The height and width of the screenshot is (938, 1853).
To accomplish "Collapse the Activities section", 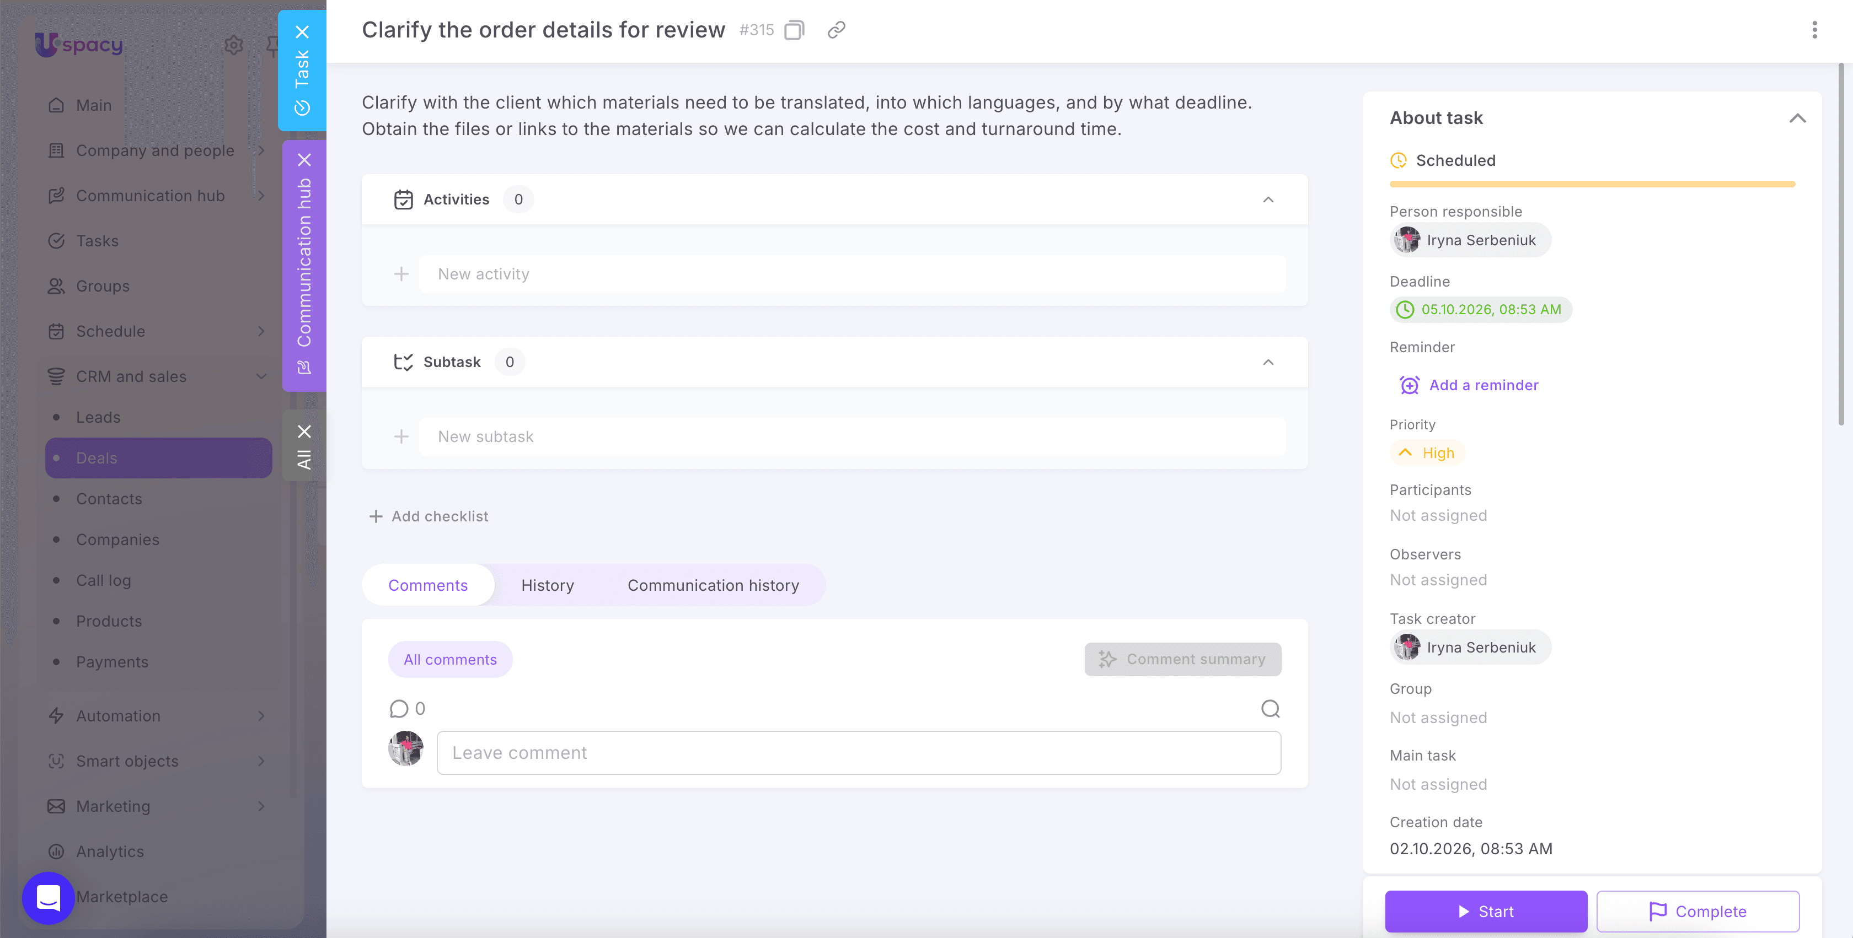I will click(1268, 199).
